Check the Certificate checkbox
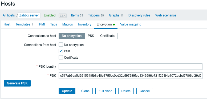Image resolution: width=207 pixels, height=99 pixels. point(61,57)
